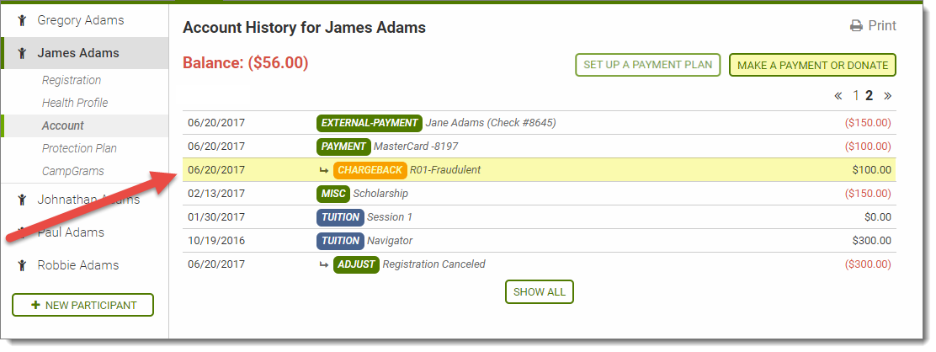The image size is (936, 352).
Task: Open the Health Profile section
Action: click(75, 103)
